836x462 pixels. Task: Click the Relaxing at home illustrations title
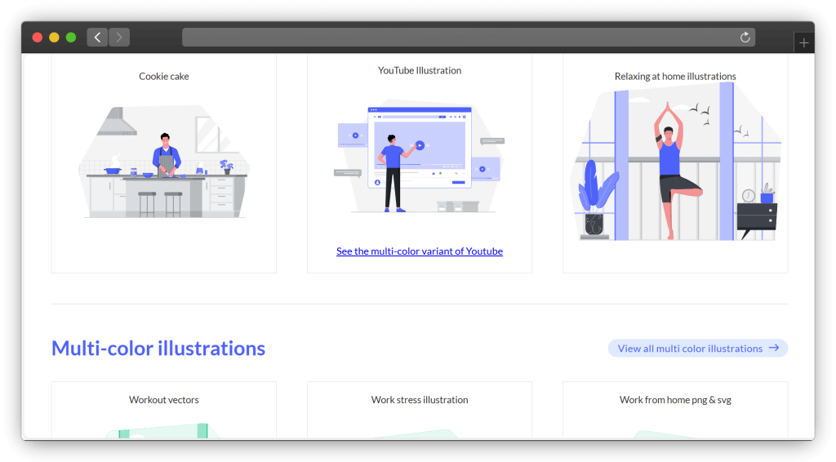(x=675, y=77)
